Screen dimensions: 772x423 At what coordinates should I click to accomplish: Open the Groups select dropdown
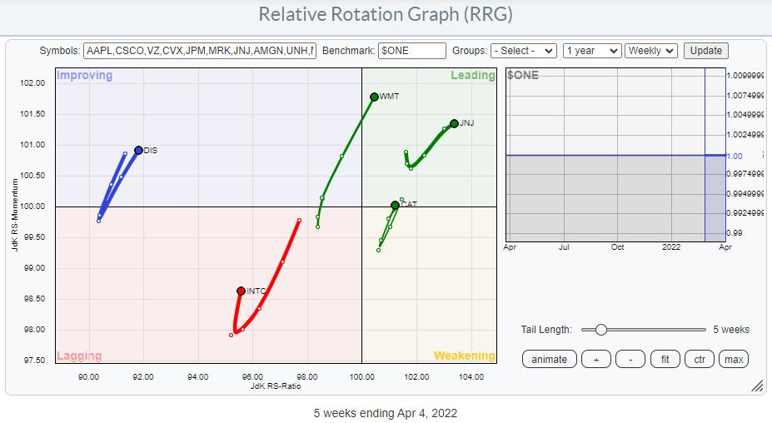[x=523, y=51]
